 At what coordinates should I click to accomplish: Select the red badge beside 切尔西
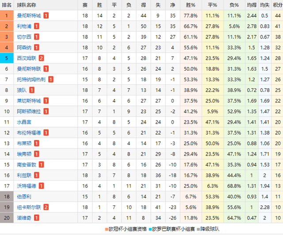tap(37, 37)
